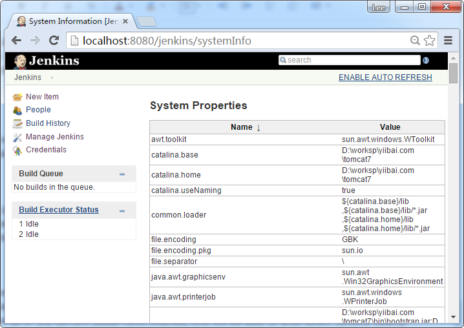Click the Jenkins logo in header
Screen dimensions: 464x328
click(47, 61)
